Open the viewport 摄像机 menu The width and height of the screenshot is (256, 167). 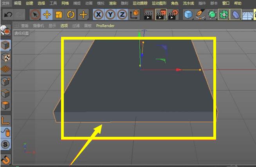tap(38, 26)
